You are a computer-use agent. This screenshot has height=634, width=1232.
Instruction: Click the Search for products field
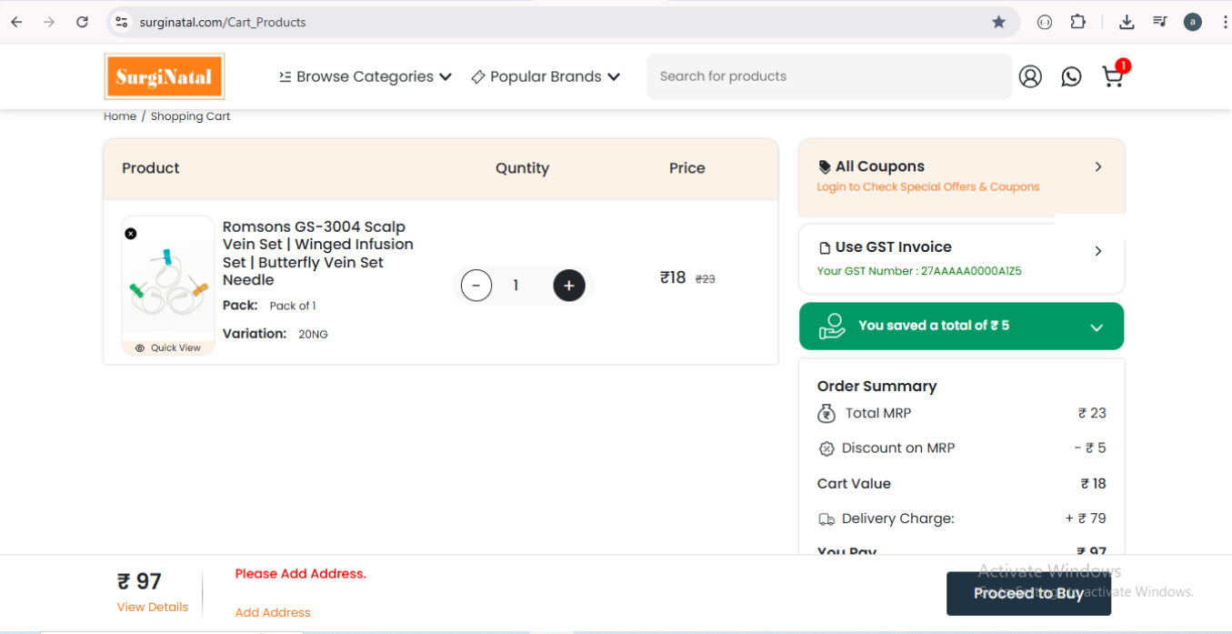827,76
